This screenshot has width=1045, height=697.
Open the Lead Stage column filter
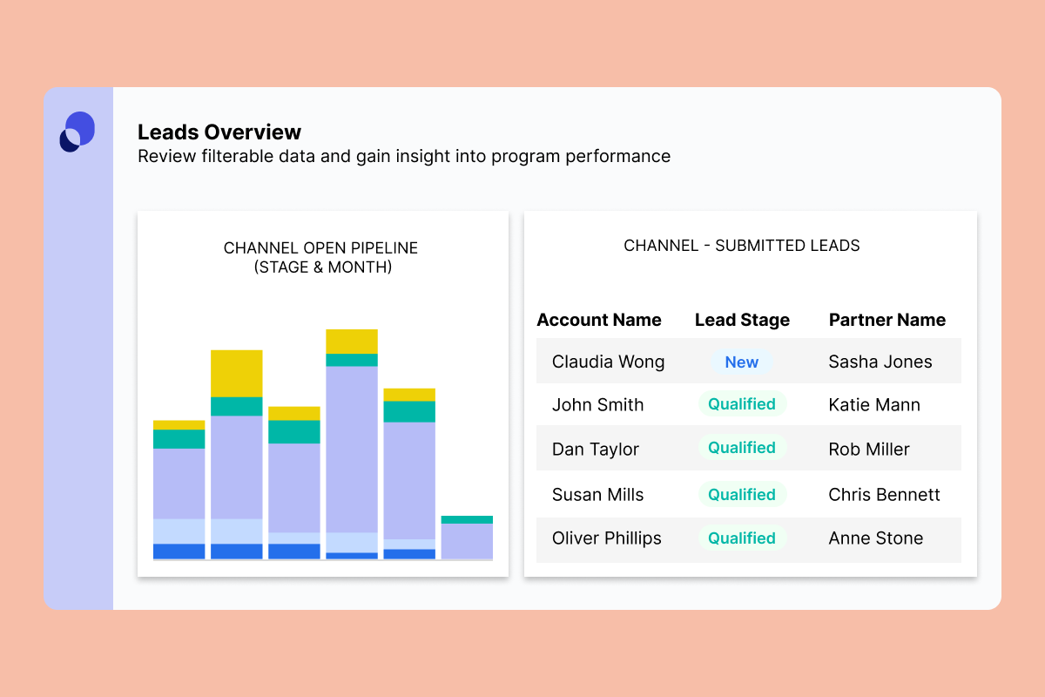coord(742,320)
